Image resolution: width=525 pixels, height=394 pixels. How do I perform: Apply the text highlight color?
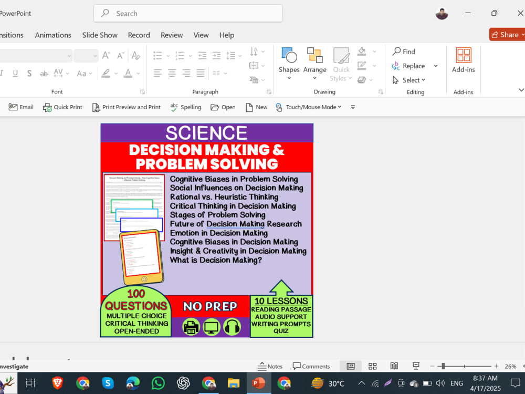[106, 73]
